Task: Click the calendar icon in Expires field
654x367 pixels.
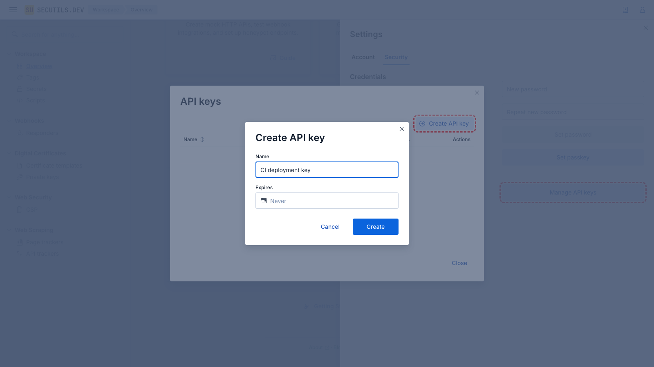Action: (x=264, y=201)
